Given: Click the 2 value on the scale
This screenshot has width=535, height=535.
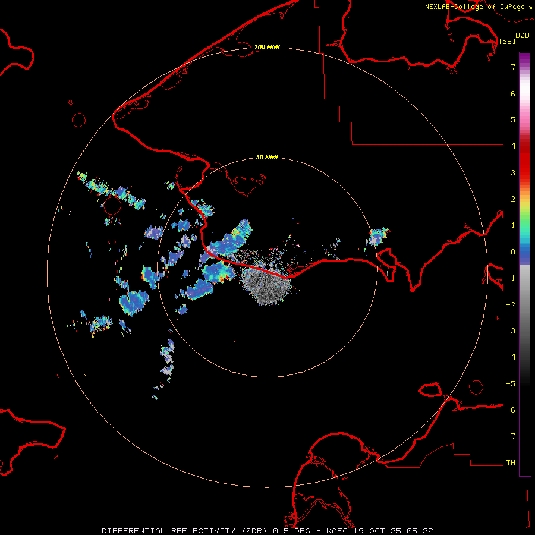Looking at the screenshot, I should pos(513,199).
